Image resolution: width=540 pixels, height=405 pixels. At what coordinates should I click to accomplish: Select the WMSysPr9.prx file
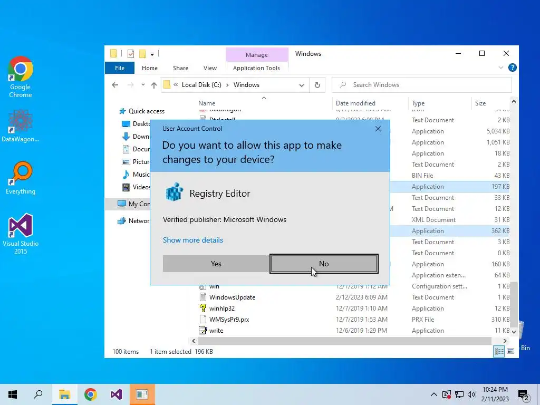pos(229,319)
